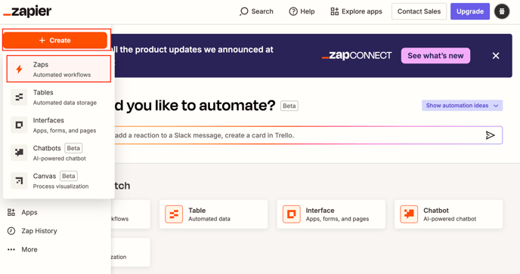This screenshot has width=520, height=274.
Task: Select Zaps lightning bolt icon in menu
Action: 19,69
